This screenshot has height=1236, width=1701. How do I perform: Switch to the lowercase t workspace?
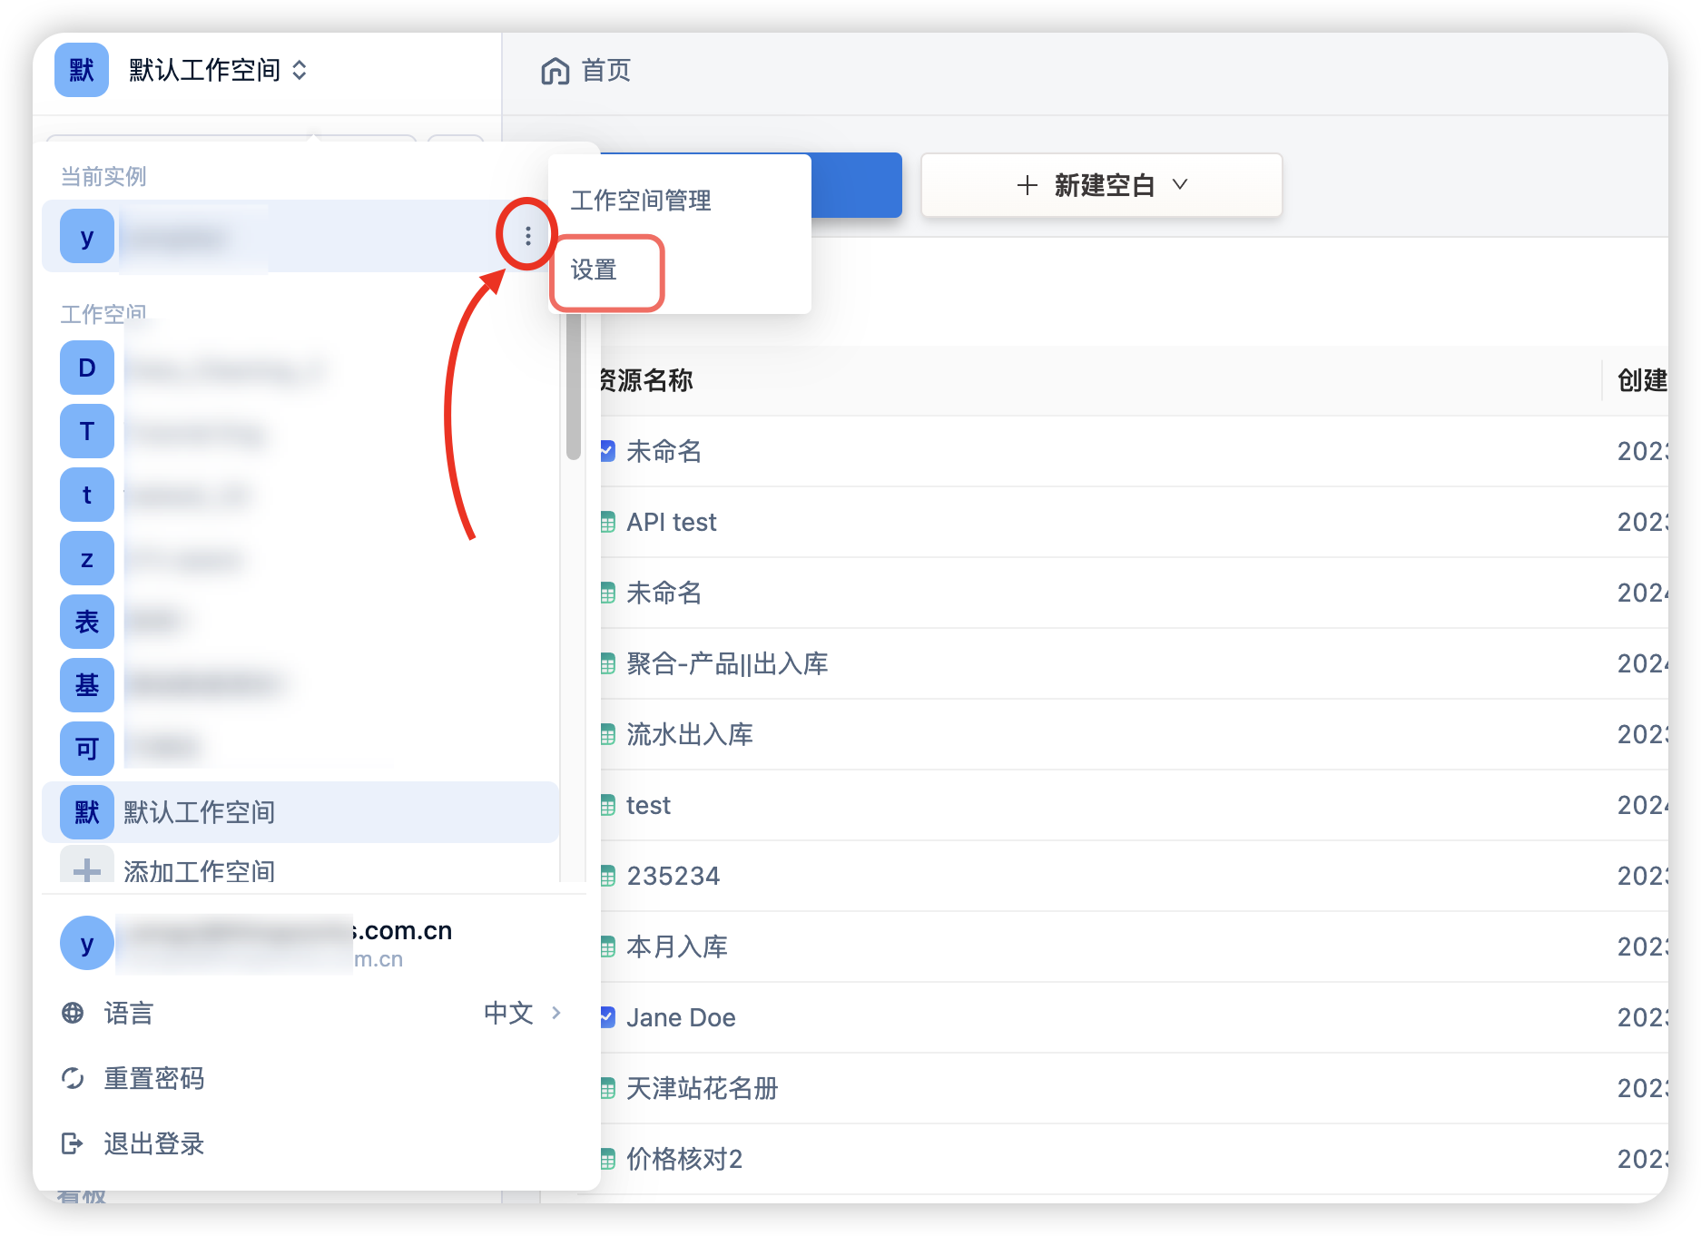[87, 495]
